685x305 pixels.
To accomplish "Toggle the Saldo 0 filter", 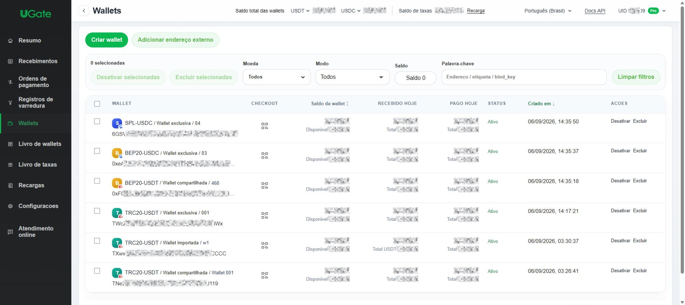I will click(416, 78).
